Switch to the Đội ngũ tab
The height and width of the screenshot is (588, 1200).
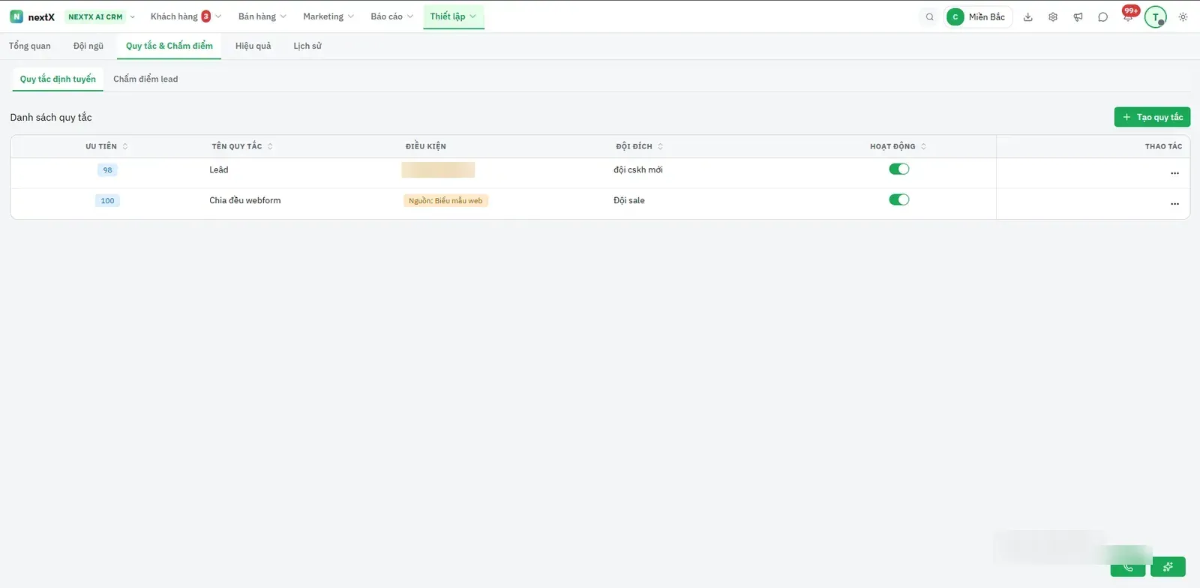[88, 46]
